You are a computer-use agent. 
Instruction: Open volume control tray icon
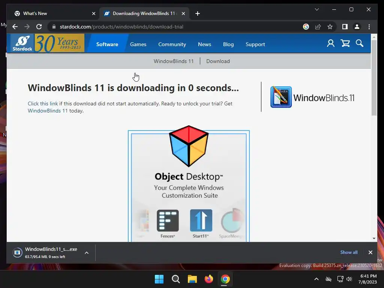[x=349, y=279]
